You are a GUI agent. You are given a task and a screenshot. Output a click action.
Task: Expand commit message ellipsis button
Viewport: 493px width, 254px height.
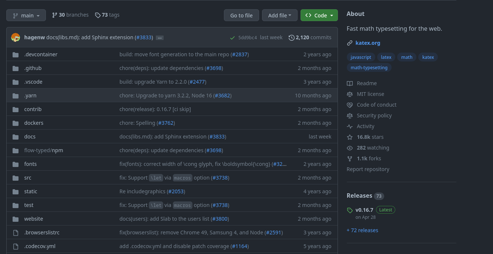(x=160, y=38)
